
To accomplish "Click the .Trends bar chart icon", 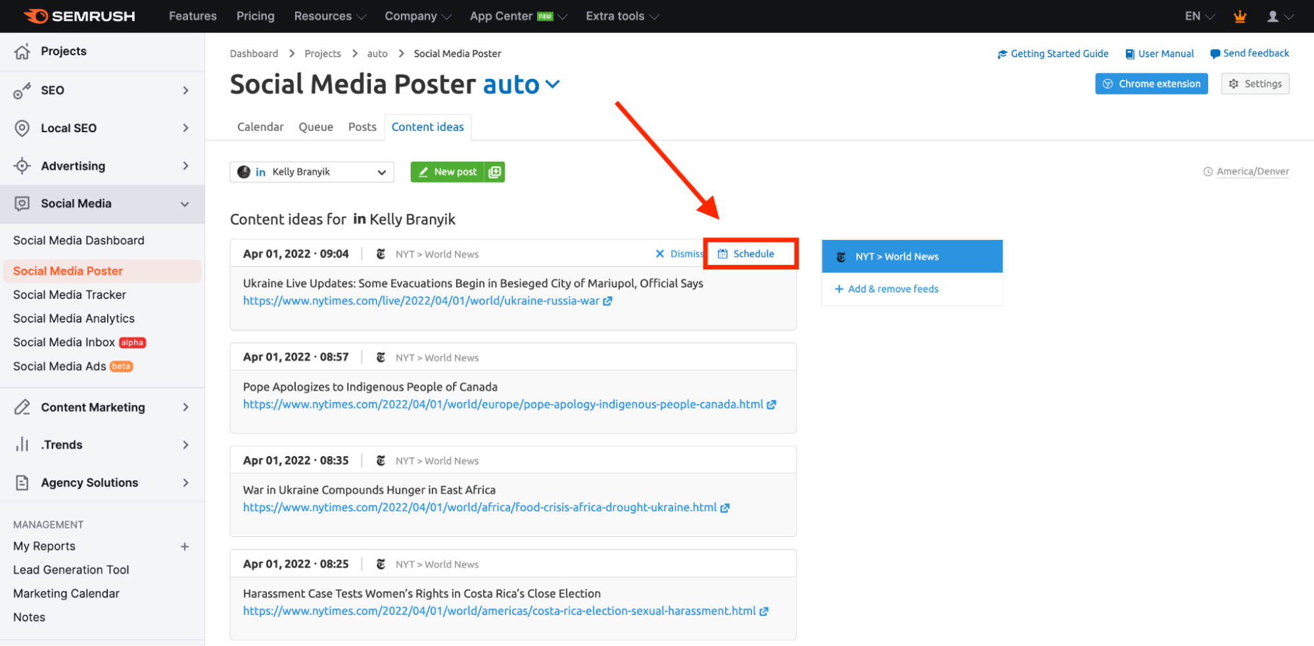I will pyautogui.click(x=22, y=445).
